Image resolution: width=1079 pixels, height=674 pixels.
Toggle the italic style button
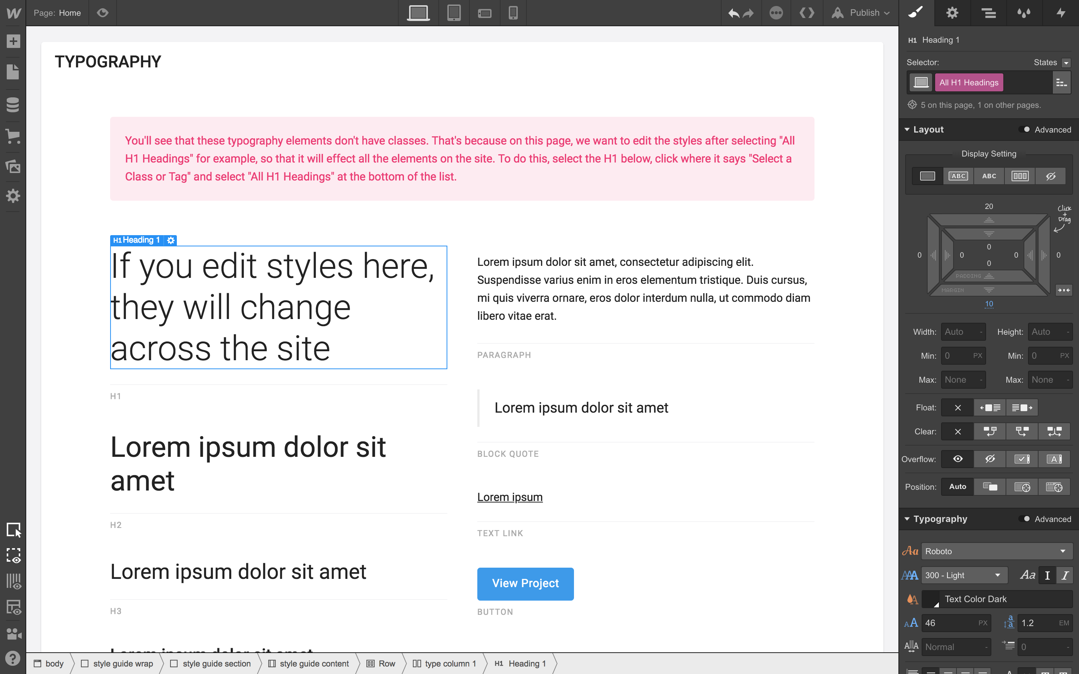click(x=1066, y=575)
